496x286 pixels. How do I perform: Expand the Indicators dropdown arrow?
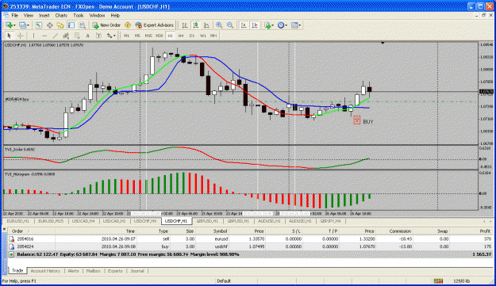[x=273, y=25]
